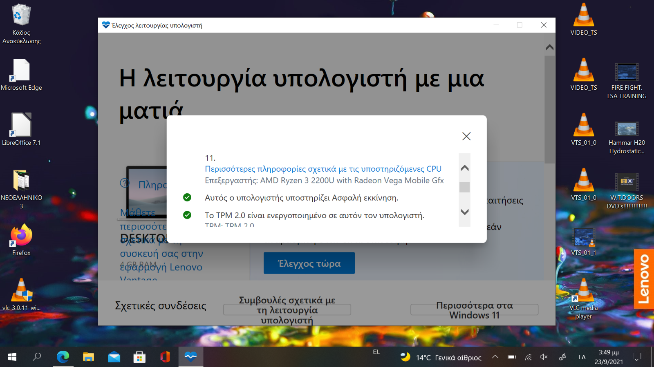Open 'Συμβουλές σχετικά με τη λειτουργία υπολογιστή' link
This screenshot has width=654, height=367.
(x=287, y=310)
